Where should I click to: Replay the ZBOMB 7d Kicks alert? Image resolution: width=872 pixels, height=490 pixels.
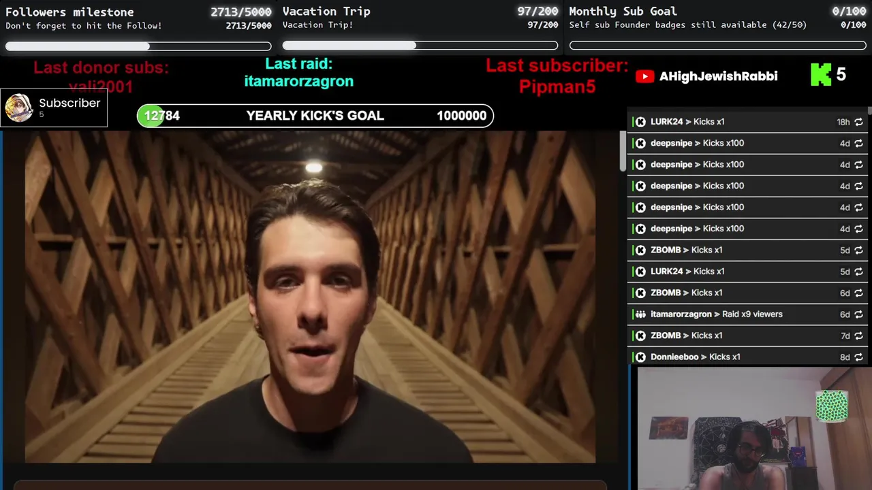click(x=858, y=336)
